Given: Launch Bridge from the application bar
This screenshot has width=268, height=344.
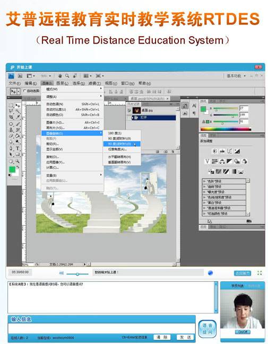Looking at the screenshot, I should tap(20, 76).
